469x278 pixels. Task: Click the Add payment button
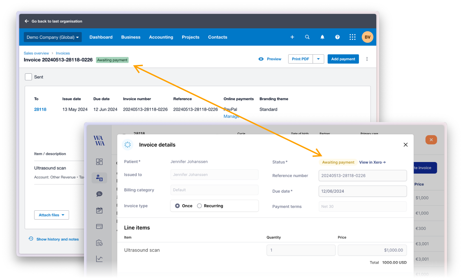(x=343, y=59)
